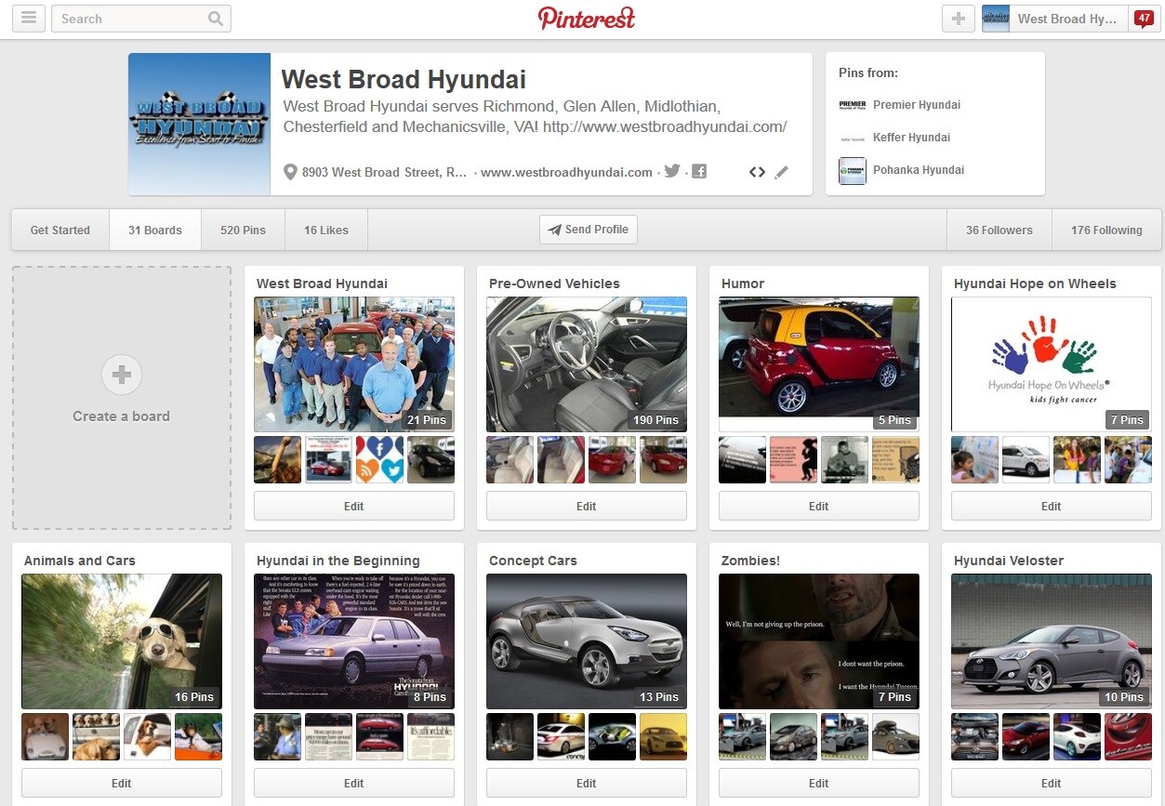Edit the Humor board
This screenshot has width=1165, height=806.
coord(819,507)
